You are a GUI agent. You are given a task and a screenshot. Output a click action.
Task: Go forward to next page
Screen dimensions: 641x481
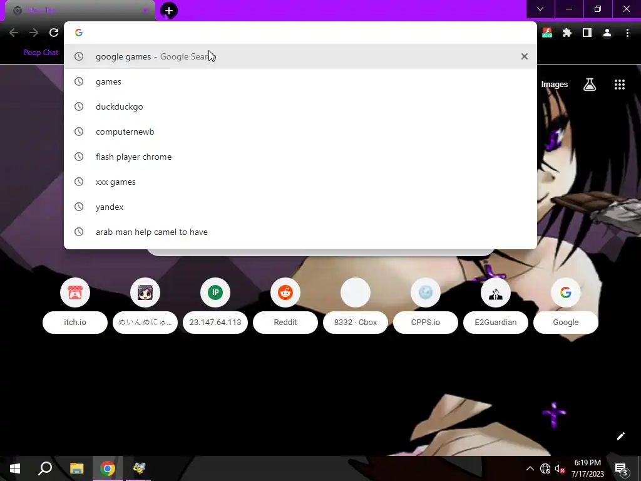[x=34, y=33]
